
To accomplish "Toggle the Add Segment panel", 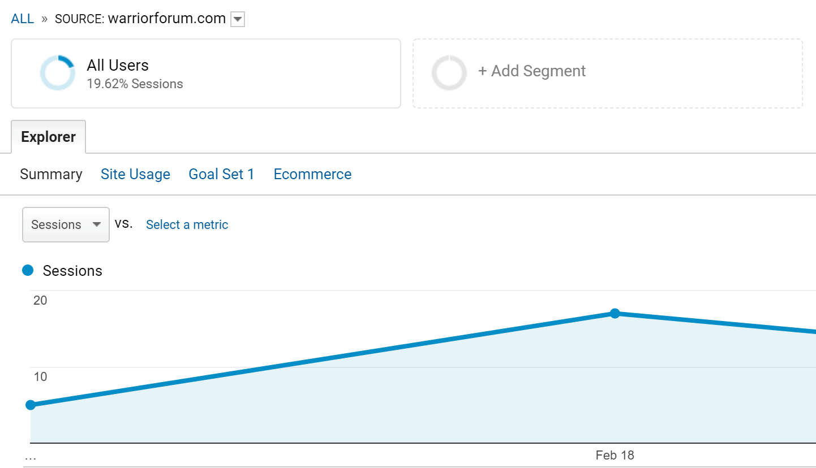I will [607, 72].
